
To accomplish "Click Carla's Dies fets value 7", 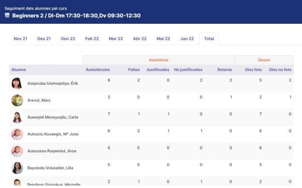I will 260,114.
